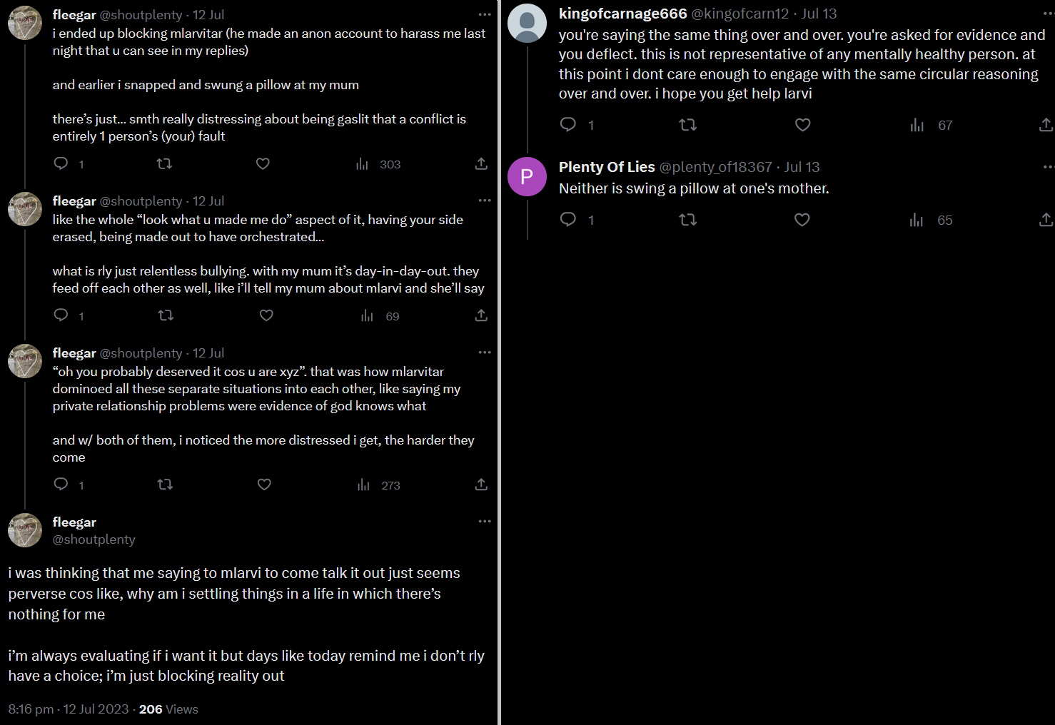The image size is (1055, 725).
Task: Like the tweet with 273 views
Action: (264, 485)
